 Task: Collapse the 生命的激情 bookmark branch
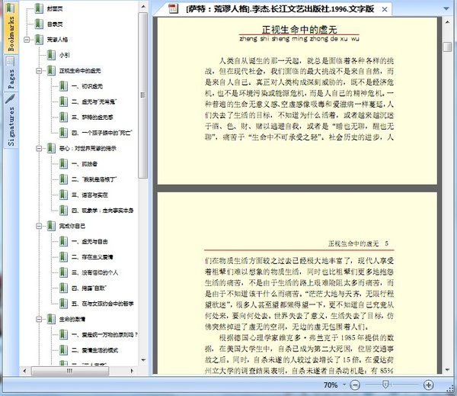[x=40, y=320]
